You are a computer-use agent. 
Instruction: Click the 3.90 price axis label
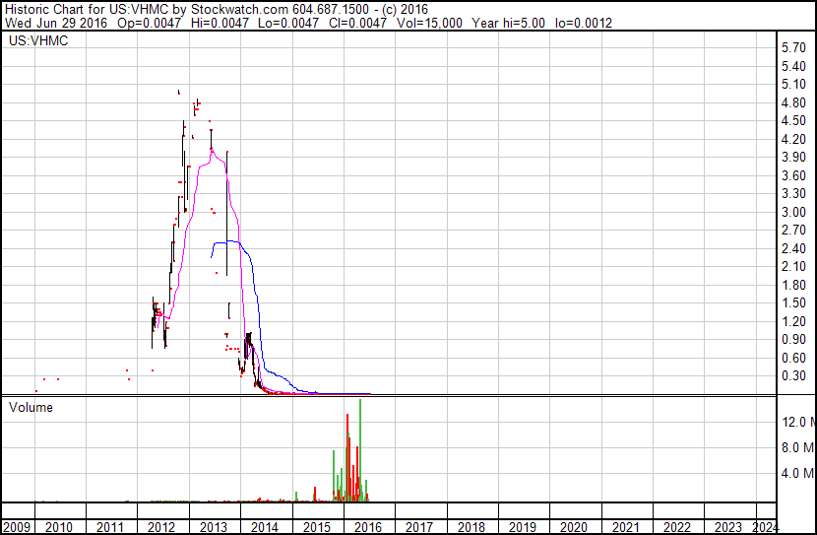point(793,157)
